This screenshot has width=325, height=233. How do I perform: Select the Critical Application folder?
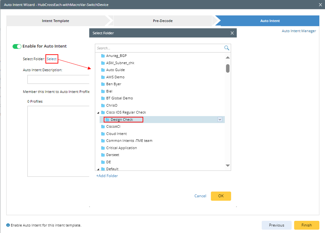pyautogui.click(x=121, y=148)
